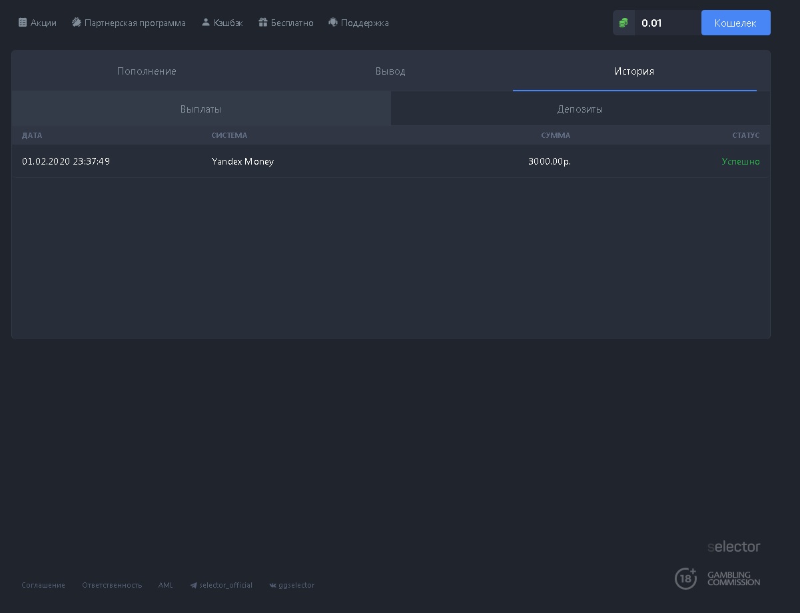Open the Пополнение tab
The height and width of the screenshot is (613, 800).
point(147,71)
